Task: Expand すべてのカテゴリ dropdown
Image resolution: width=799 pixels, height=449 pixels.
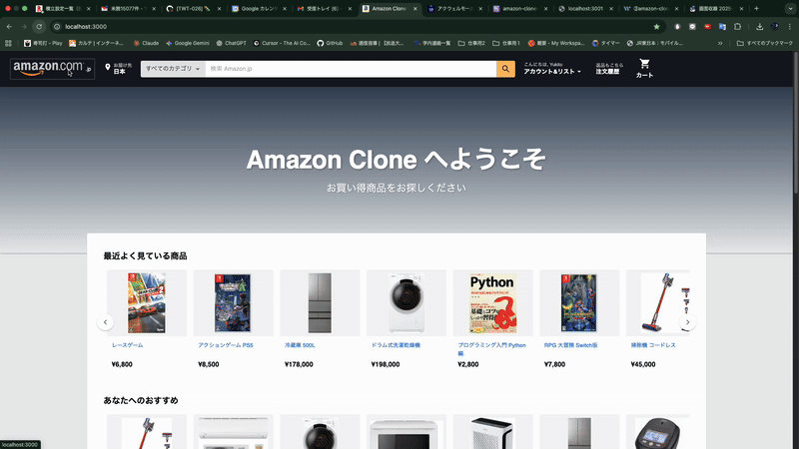Action: (173, 69)
